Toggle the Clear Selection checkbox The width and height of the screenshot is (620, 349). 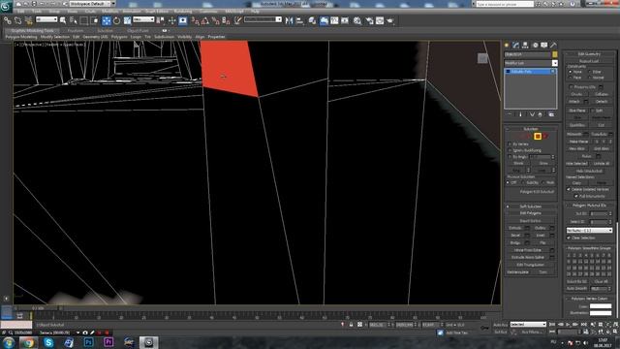click(569, 238)
